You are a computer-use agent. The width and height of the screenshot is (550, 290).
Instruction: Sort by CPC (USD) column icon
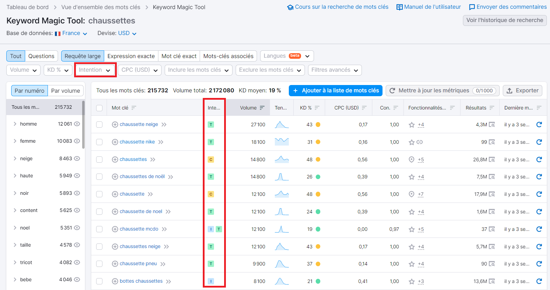[x=364, y=108]
